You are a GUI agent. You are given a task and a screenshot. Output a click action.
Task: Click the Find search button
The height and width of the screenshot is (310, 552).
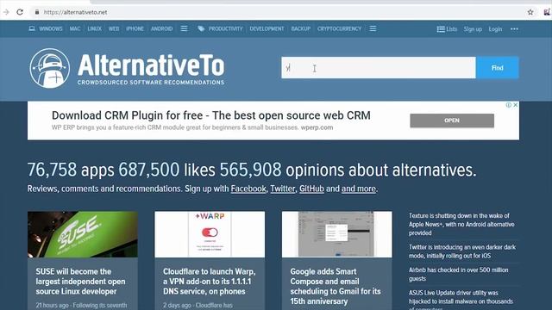(x=498, y=67)
